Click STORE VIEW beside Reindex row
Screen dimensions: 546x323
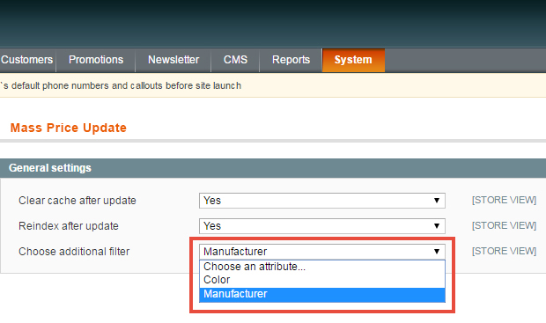pyautogui.click(x=504, y=225)
